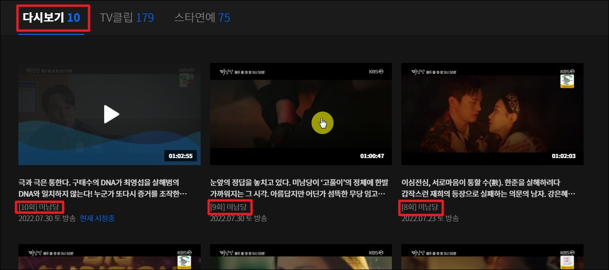
Task: Click the 현재 시청중 label
Action: point(97,218)
